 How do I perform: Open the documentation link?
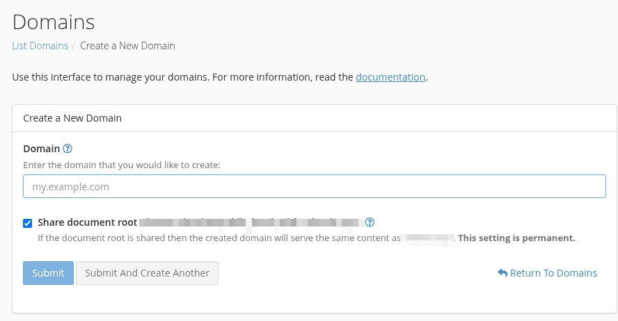pos(390,77)
